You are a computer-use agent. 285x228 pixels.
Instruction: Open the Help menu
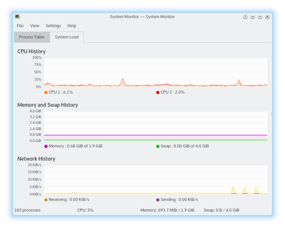(72, 26)
